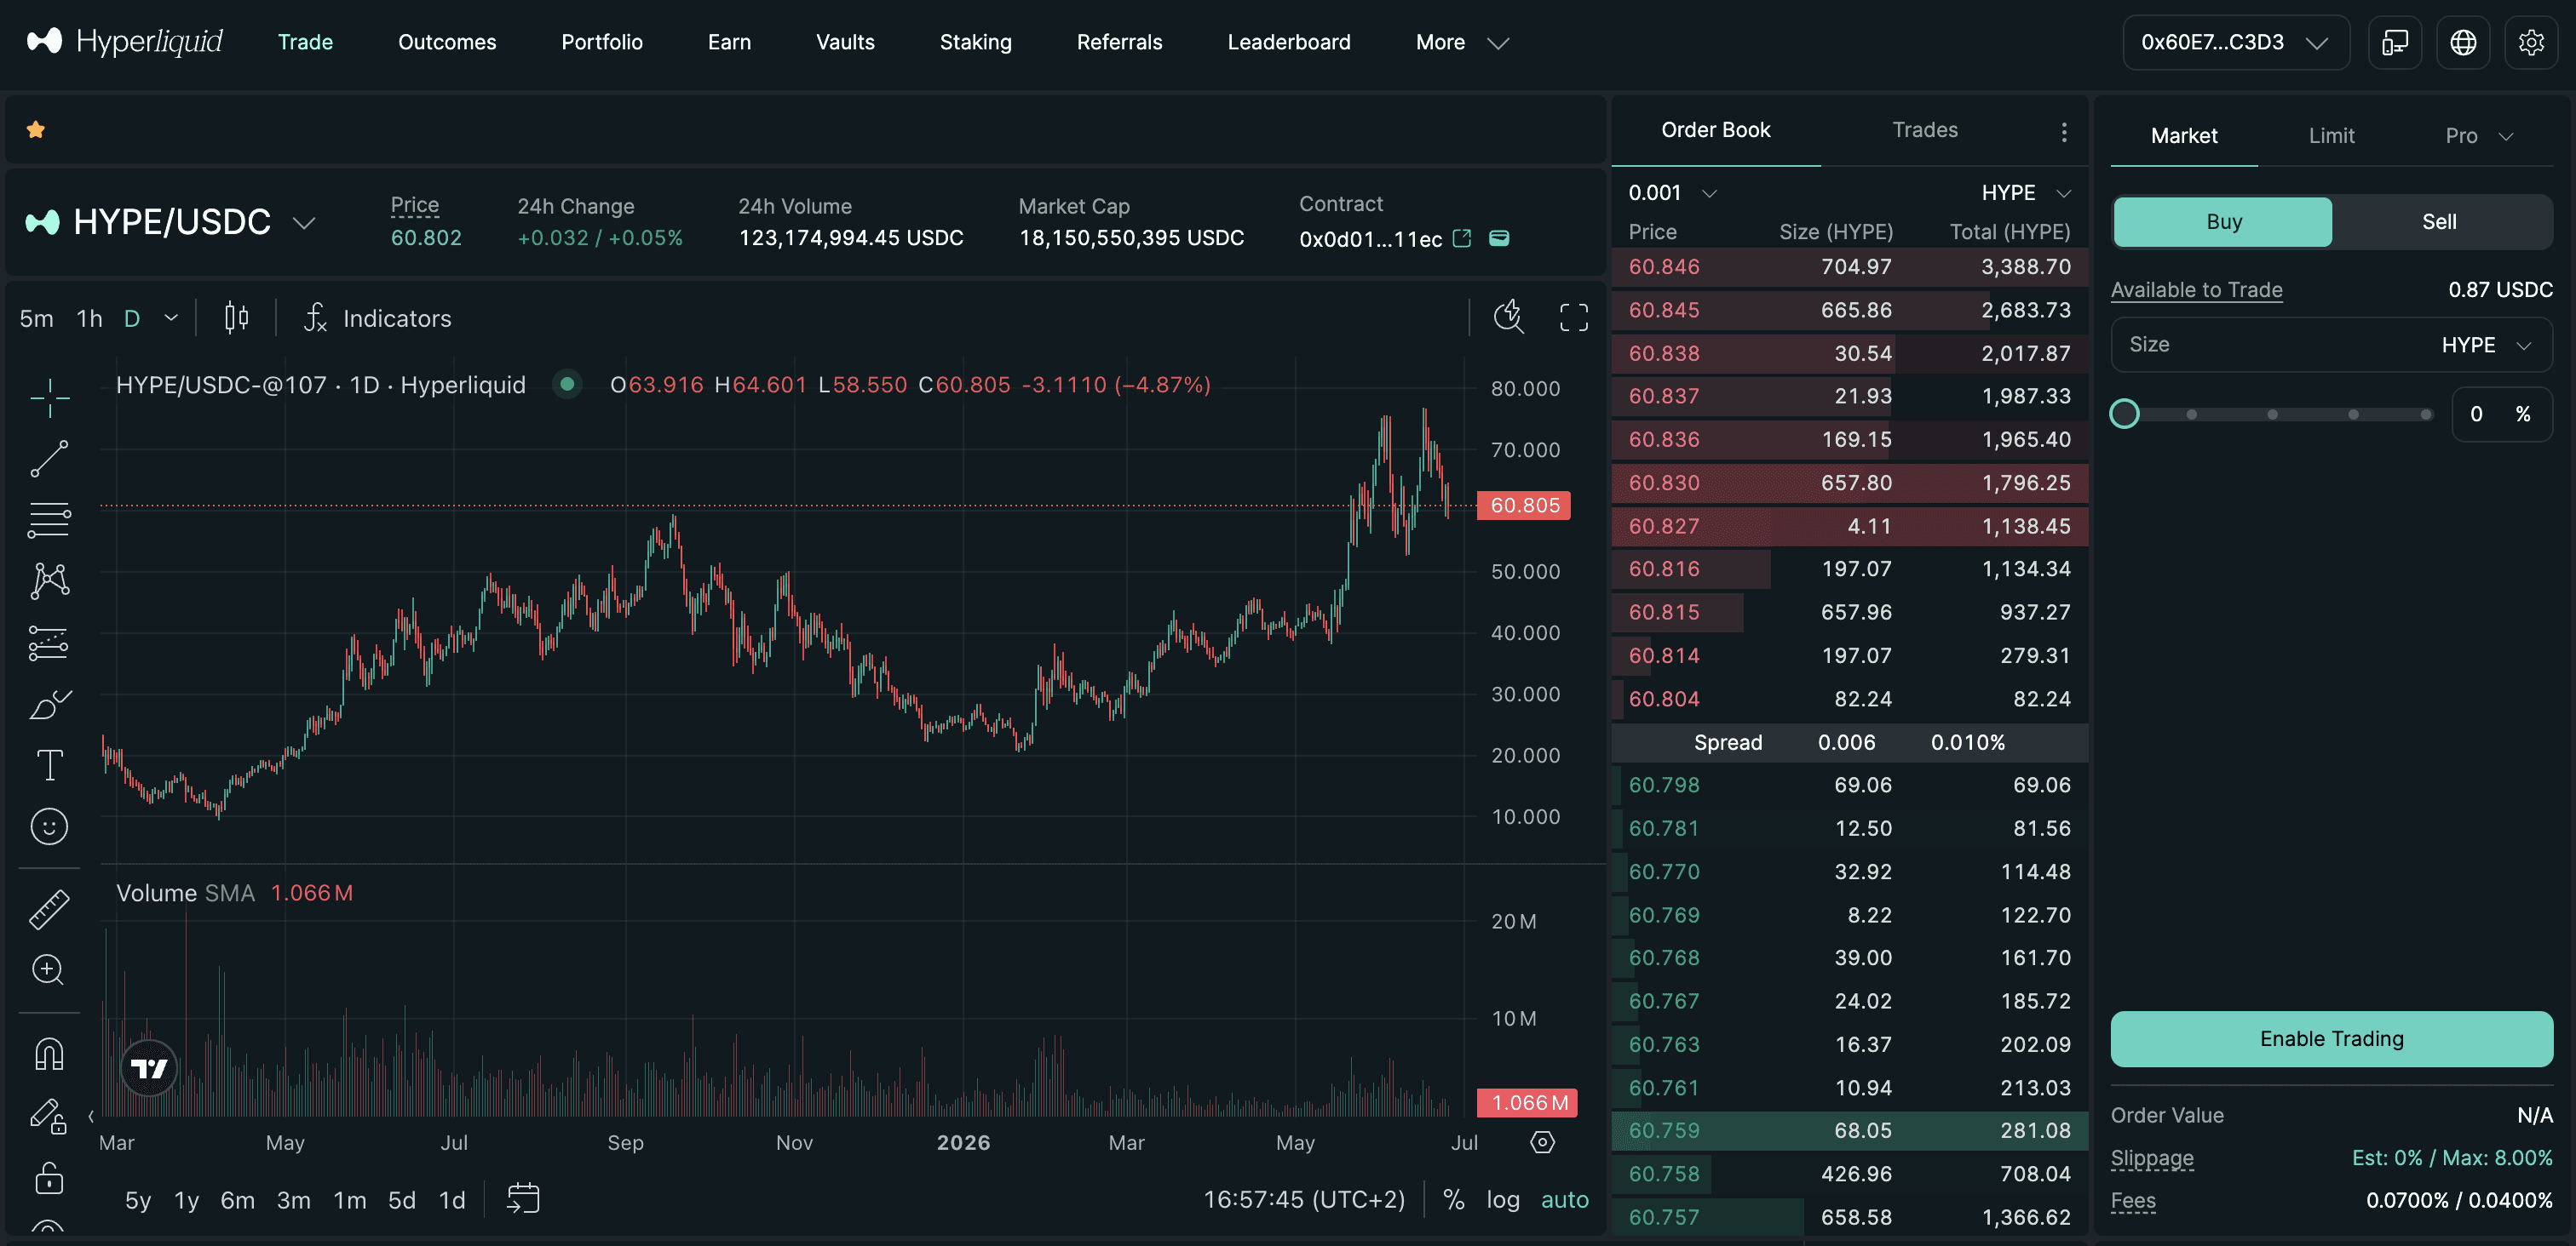Select the crosshair cursor tool
This screenshot has width=2576, height=1246.
click(49, 397)
